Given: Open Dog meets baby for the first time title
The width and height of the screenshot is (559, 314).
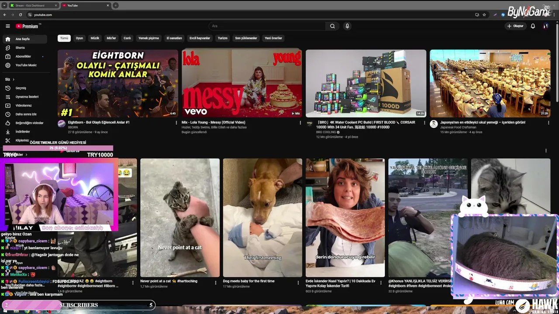Looking at the screenshot, I should [248, 281].
